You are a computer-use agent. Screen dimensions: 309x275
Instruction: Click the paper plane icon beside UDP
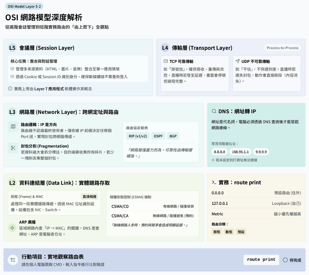pos(237,61)
